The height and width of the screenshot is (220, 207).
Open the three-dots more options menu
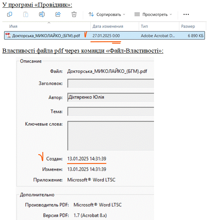click(186, 14)
